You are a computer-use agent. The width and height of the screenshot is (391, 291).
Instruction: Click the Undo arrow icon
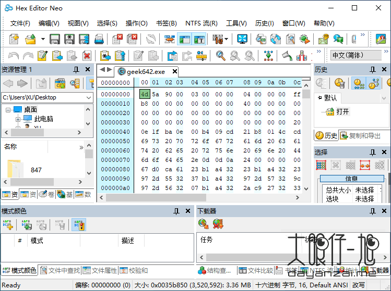(14, 56)
